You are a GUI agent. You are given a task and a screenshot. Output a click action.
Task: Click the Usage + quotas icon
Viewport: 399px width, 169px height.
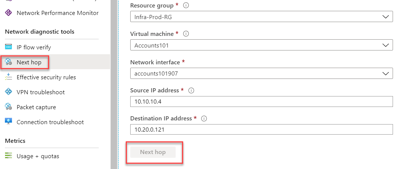tap(8, 156)
